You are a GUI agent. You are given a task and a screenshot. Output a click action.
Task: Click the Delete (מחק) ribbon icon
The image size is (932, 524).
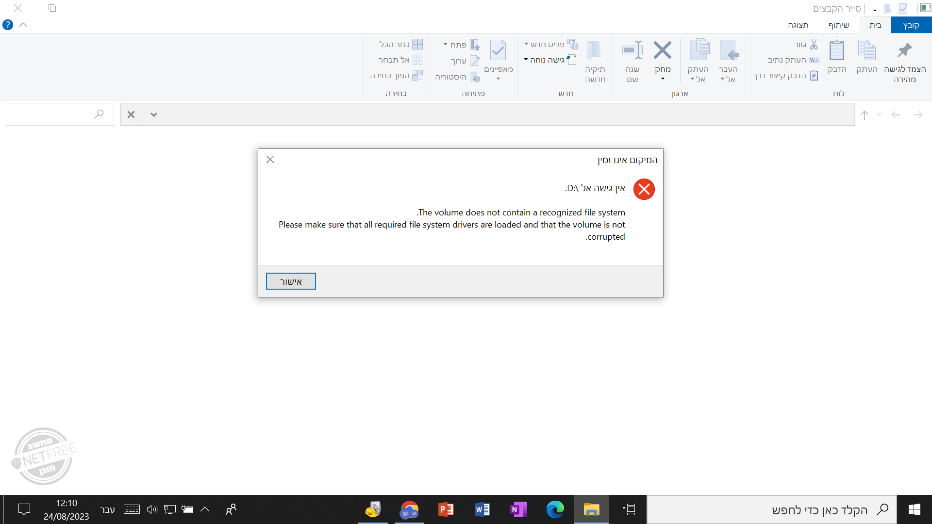coord(662,50)
